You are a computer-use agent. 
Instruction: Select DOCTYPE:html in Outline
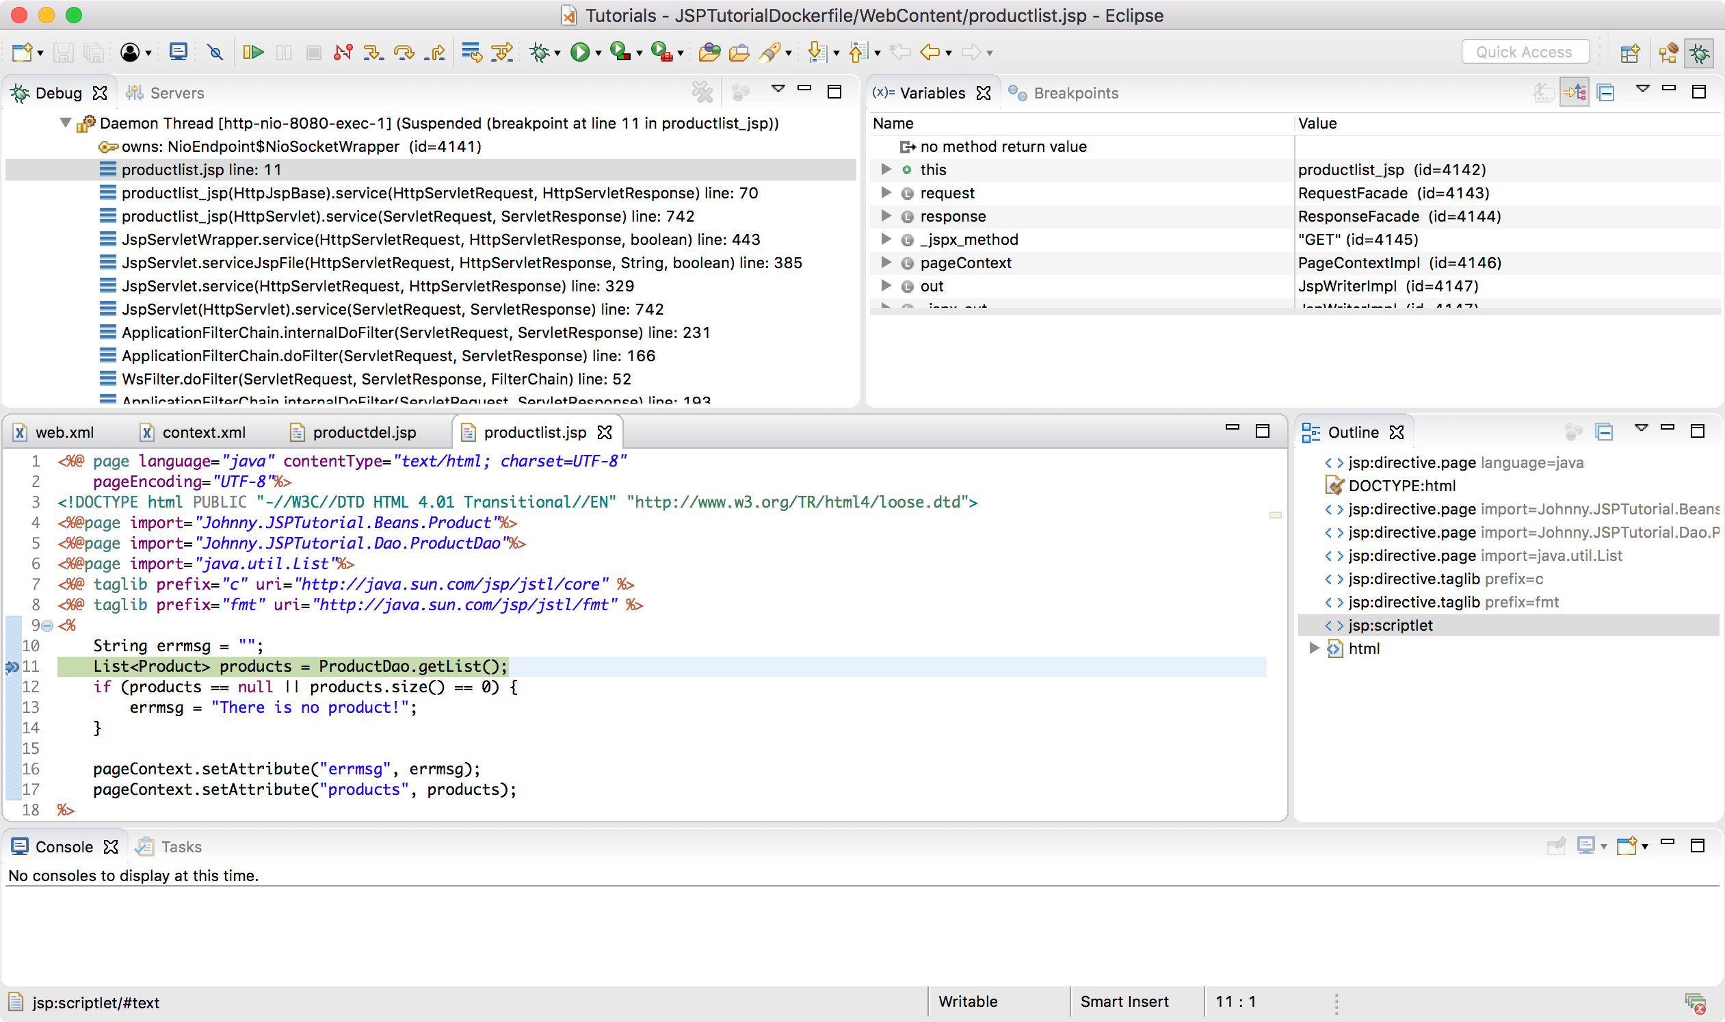coord(1391,486)
